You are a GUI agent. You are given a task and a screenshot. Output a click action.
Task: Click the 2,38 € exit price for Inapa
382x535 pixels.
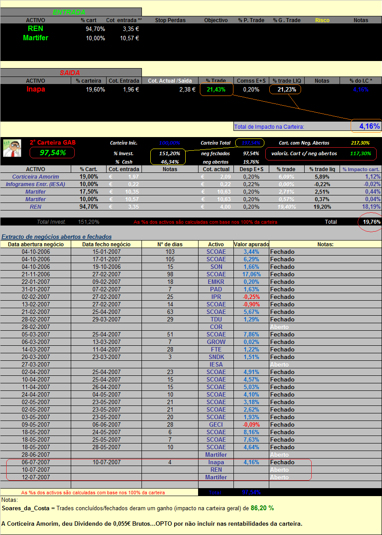(x=187, y=89)
